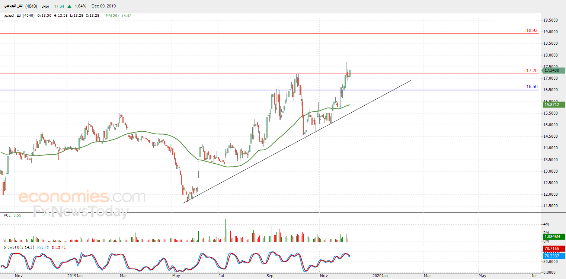
Task: Click the 11.5000 price axis label
Action: (551, 206)
